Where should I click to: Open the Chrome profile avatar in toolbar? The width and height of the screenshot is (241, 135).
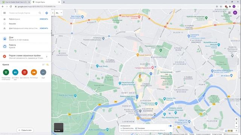(x=234, y=7)
